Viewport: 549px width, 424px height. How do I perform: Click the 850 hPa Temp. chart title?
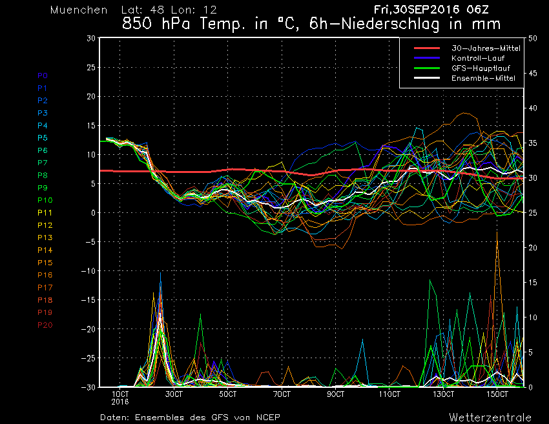(311, 26)
